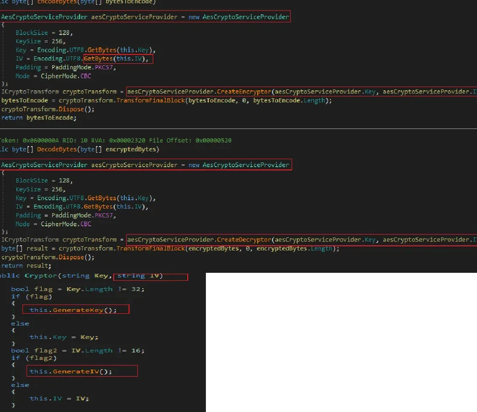477x412 pixels.
Task: Click 'bytesToEncode.Length' argument in TransformFinalBlock
Action: [x=289, y=101]
